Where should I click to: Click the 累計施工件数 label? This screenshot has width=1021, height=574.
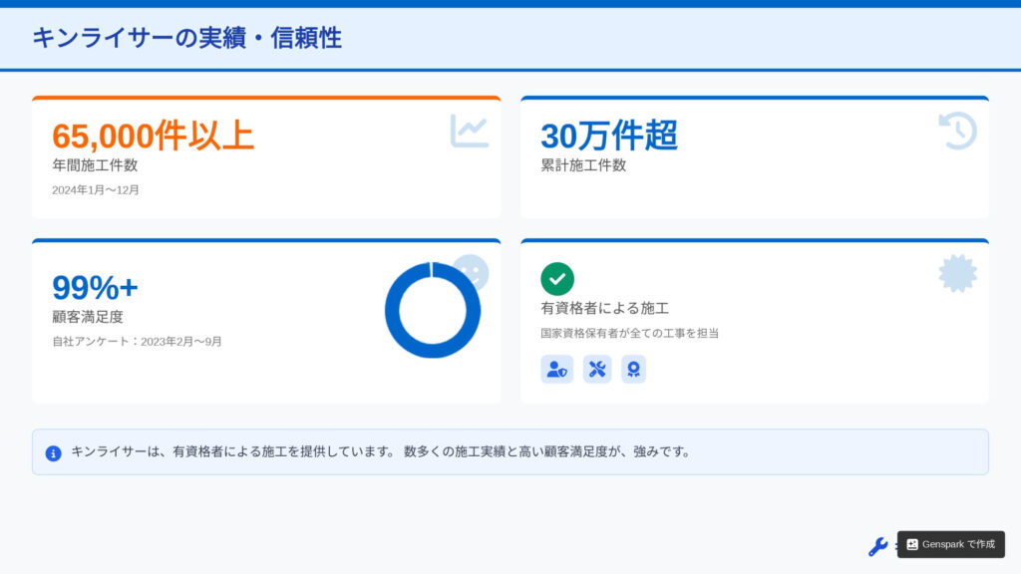click(x=583, y=165)
